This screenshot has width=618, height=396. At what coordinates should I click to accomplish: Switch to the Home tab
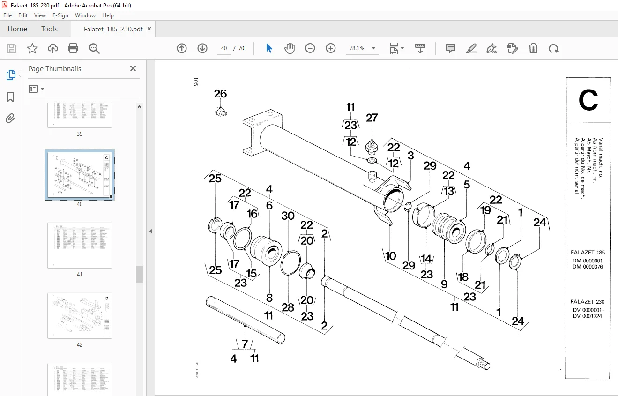coord(17,29)
